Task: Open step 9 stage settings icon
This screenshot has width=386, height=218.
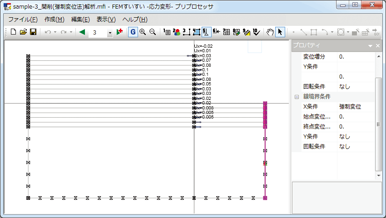Action: tap(247, 32)
